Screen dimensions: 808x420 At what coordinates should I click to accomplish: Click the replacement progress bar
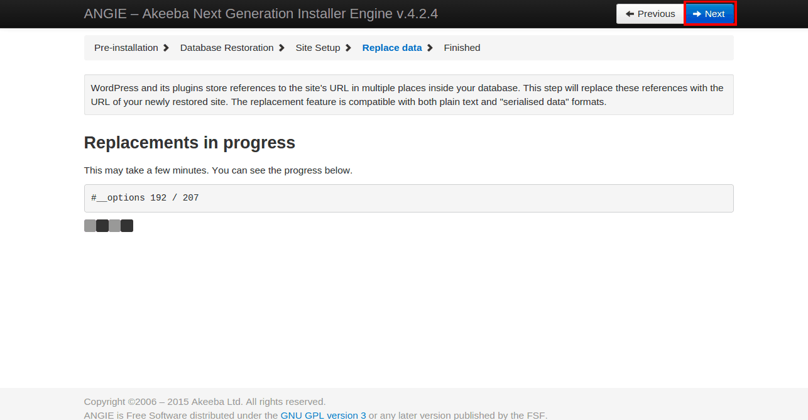click(108, 226)
